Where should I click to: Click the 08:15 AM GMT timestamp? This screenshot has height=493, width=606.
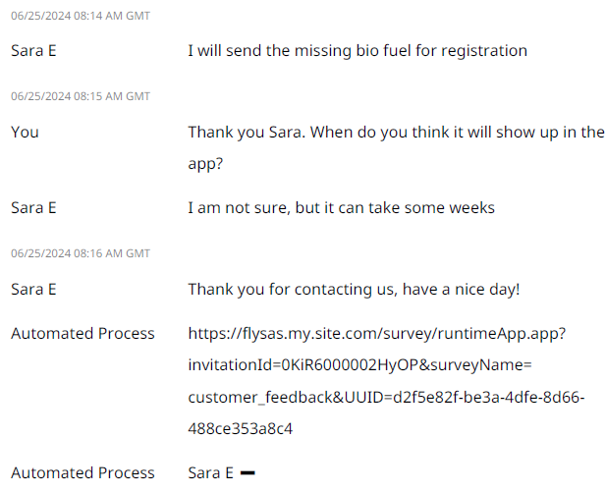tap(81, 96)
